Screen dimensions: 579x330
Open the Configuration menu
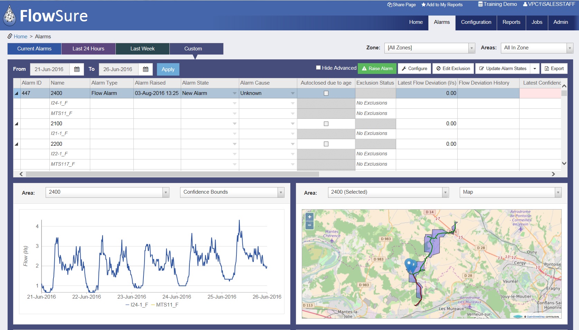pos(476,22)
